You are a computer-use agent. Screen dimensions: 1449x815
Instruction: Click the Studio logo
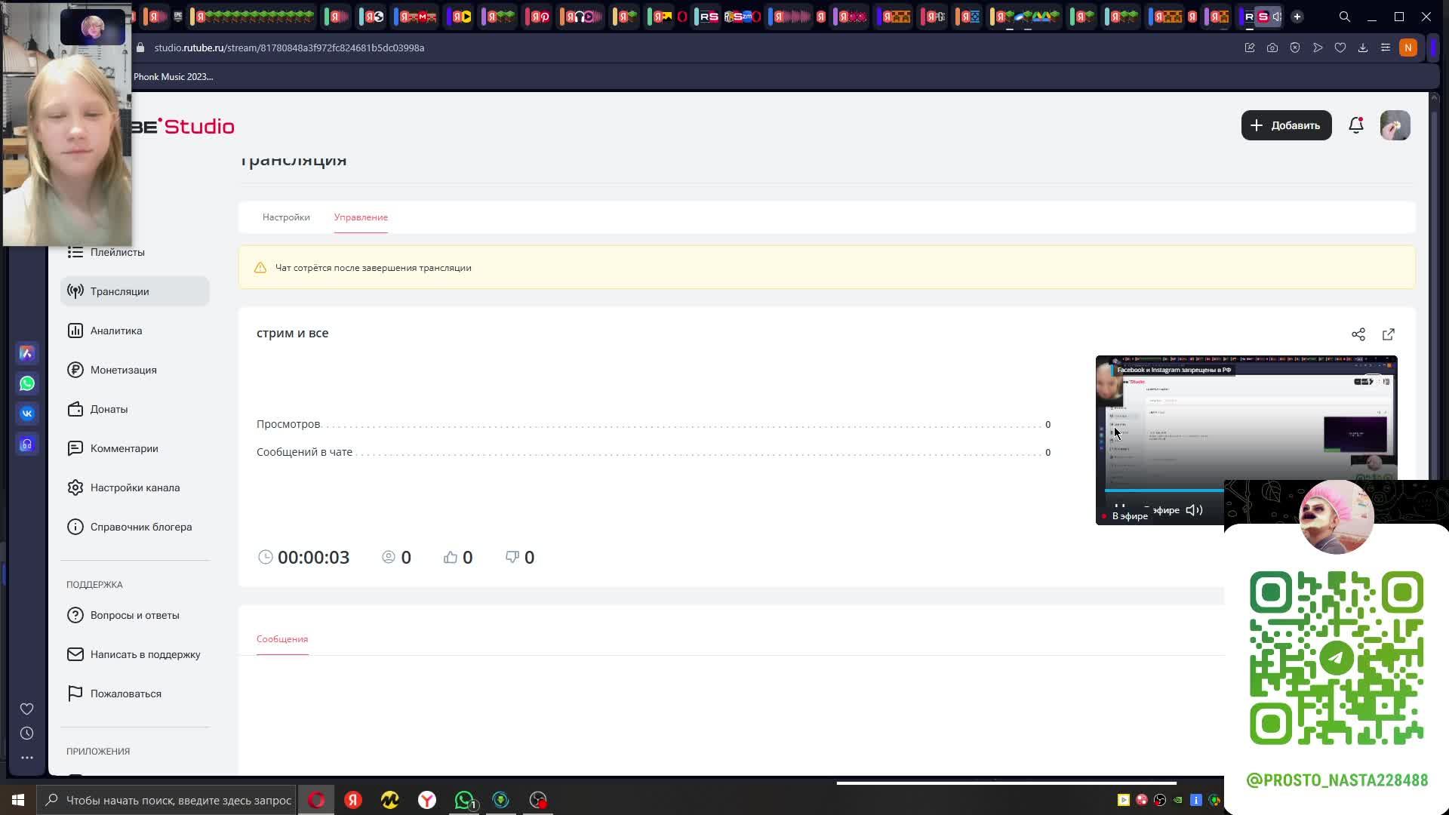pos(183,126)
